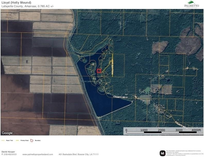The height and width of the screenshot is (157, 204).
Task: Click the Primary Road legend line
Action: coord(18,141)
